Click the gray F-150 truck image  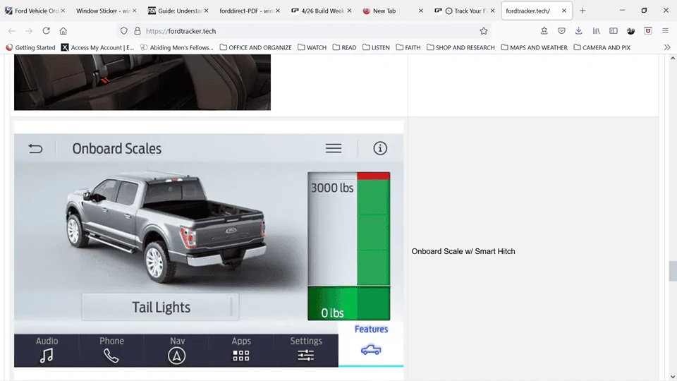tap(165, 226)
